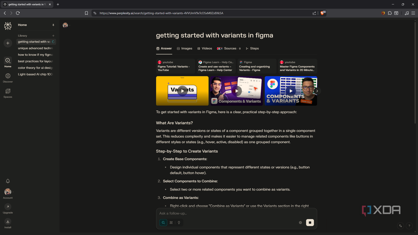418x235 pixels.
Task: Switch to the Videos tab
Action: tap(205, 48)
